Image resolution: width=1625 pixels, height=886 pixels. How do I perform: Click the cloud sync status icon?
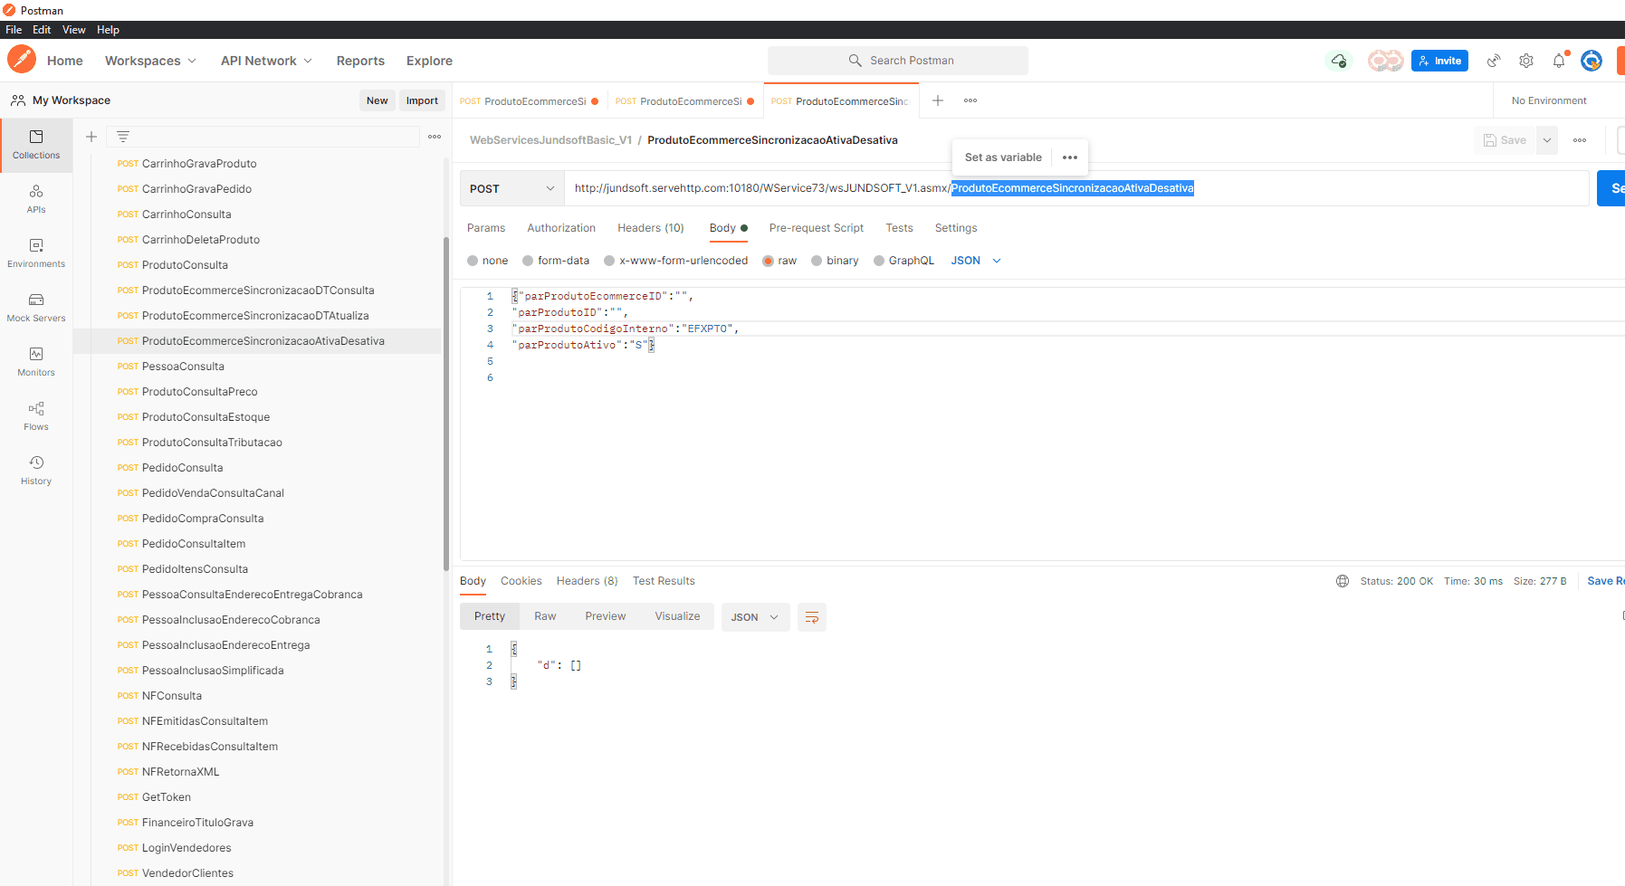[1339, 61]
